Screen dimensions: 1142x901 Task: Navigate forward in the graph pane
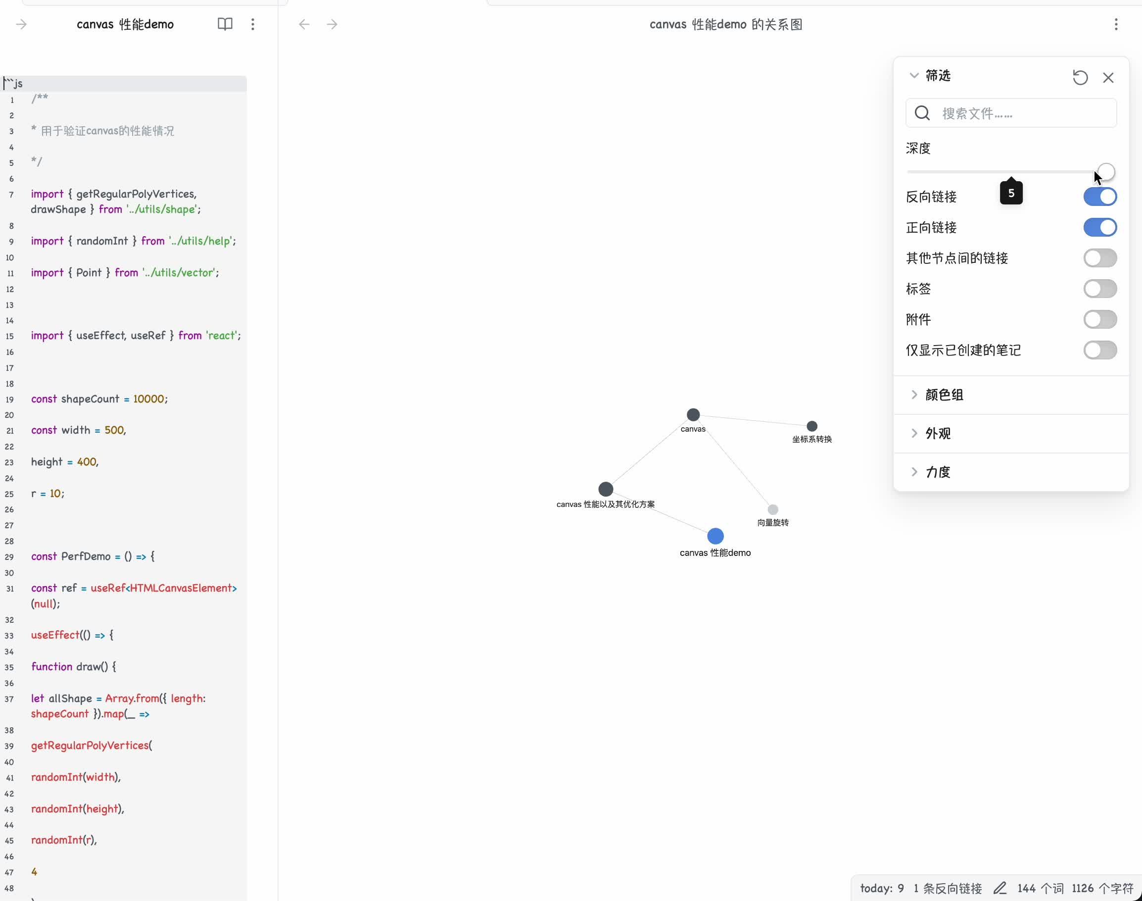332,24
